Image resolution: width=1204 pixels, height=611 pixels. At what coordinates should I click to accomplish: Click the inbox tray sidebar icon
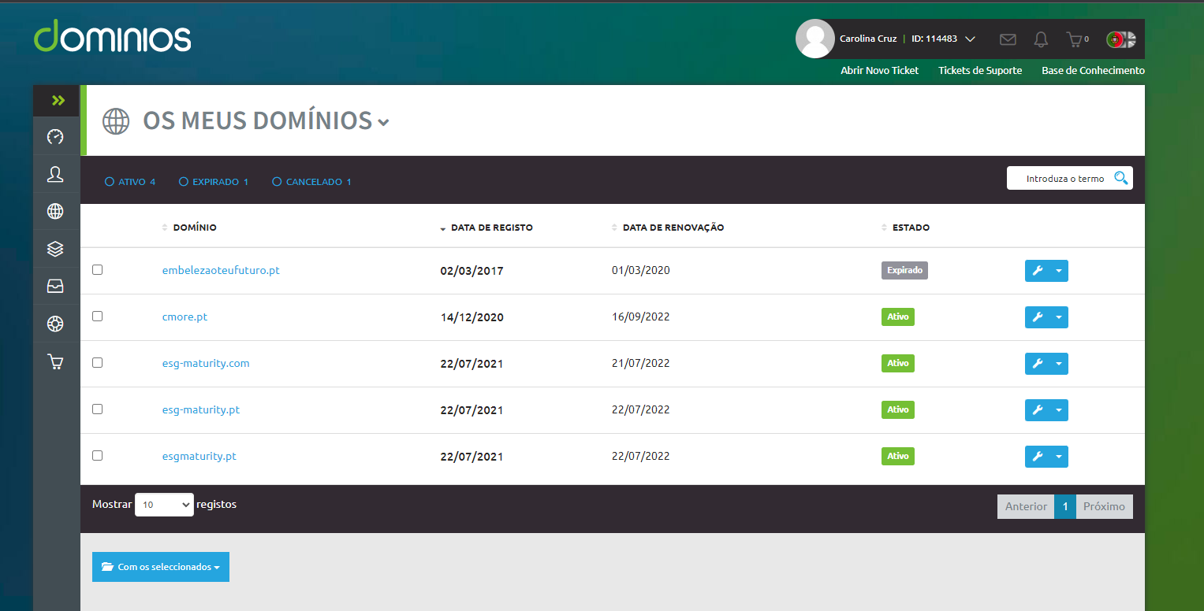(55, 287)
